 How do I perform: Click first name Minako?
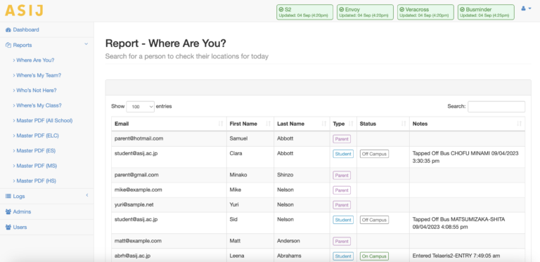[x=238, y=175]
